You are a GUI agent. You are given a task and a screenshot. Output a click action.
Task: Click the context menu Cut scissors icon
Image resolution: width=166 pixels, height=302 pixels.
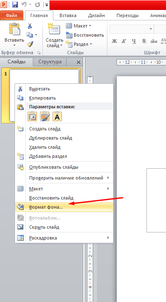[x=20, y=89]
